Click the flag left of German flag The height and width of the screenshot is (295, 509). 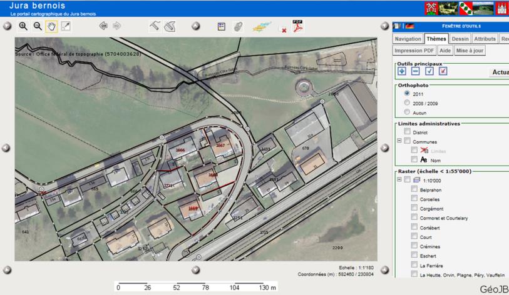point(398,26)
